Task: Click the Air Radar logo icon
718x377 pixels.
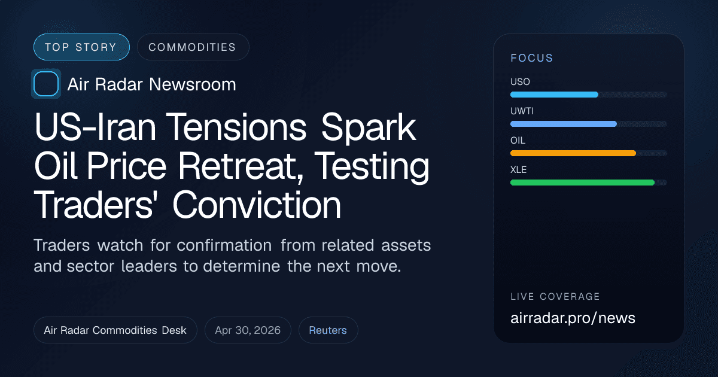Action: click(46, 84)
